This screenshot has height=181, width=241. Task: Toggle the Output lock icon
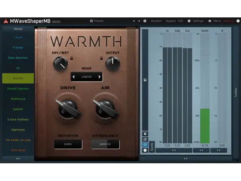102,58
